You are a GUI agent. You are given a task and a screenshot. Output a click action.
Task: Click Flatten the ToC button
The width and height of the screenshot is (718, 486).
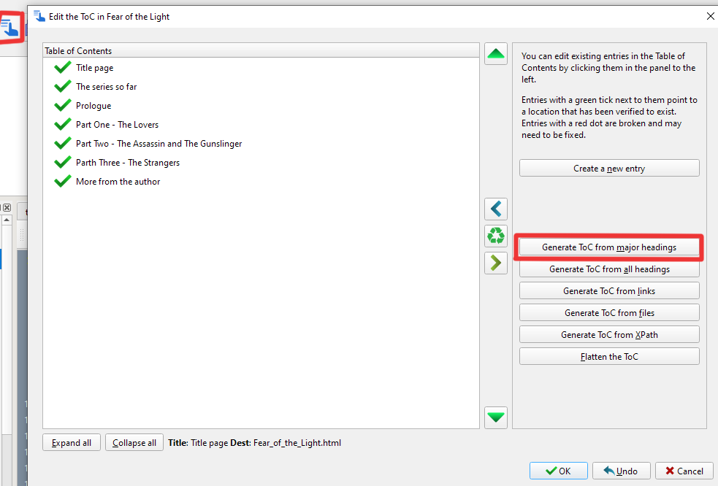[x=609, y=357]
